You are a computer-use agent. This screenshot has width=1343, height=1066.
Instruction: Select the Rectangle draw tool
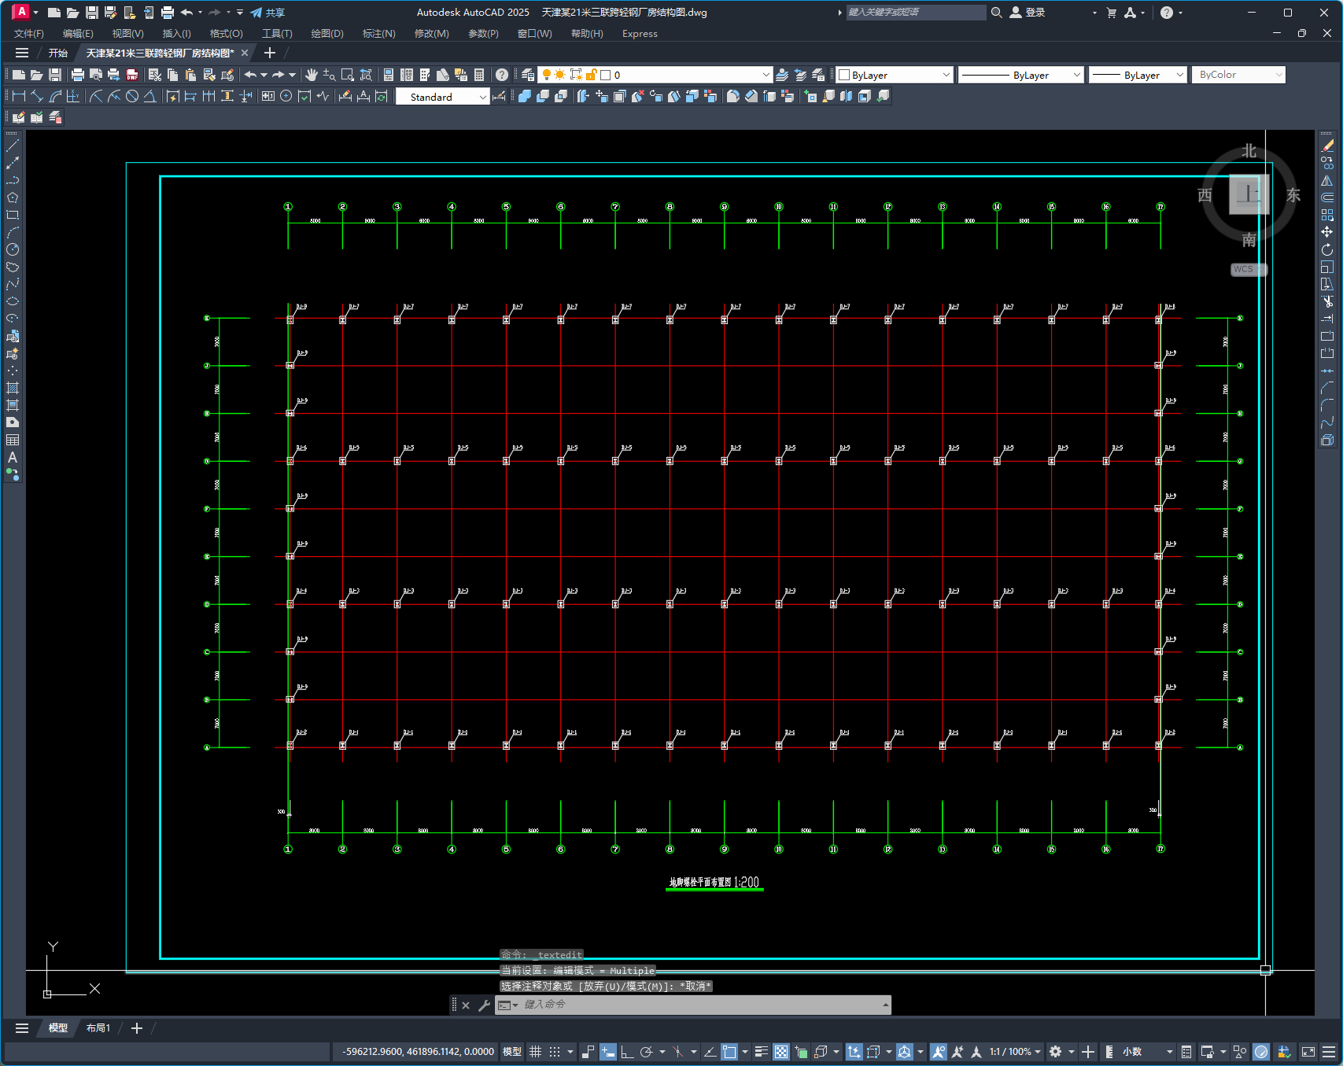point(13,216)
